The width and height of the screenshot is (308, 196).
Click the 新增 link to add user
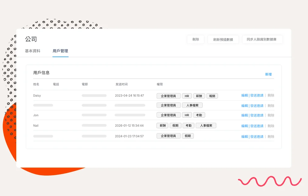point(268,74)
